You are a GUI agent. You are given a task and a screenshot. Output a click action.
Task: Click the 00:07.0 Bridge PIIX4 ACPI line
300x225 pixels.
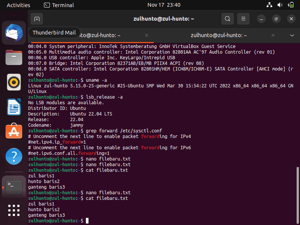coord(116,63)
